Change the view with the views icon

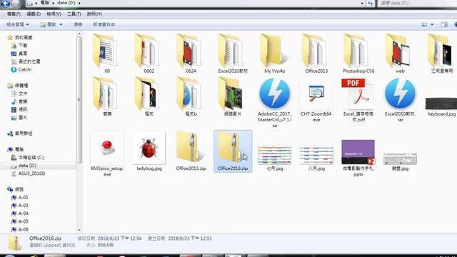pos(424,24)
